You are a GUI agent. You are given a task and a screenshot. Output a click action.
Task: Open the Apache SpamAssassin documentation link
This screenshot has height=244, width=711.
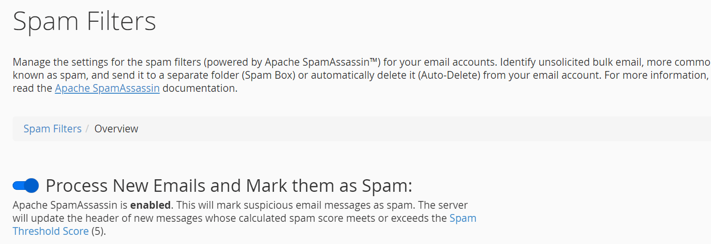(107, 89)
